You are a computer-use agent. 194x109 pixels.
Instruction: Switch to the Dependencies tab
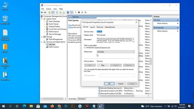tap(110, 27)
